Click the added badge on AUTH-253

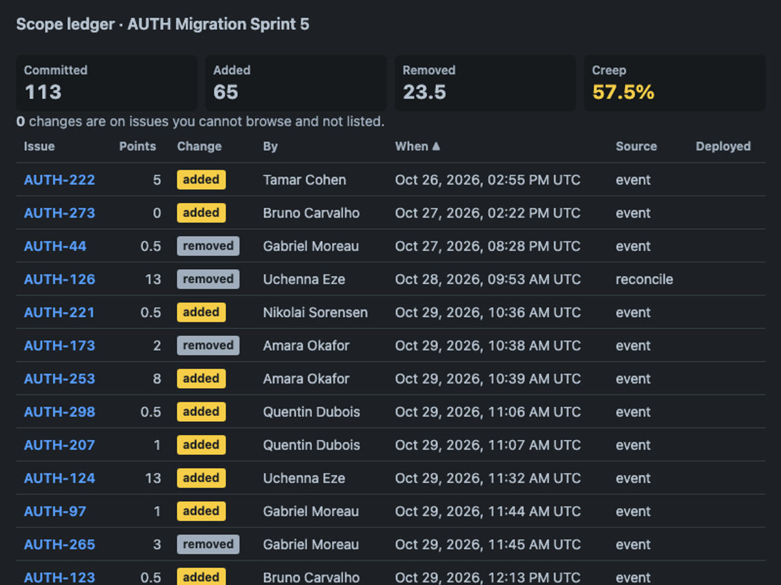point(201,378)
